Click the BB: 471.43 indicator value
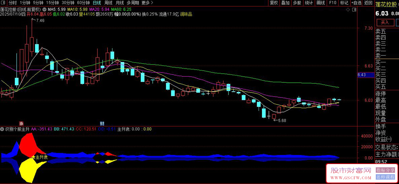 pos(64,129)
